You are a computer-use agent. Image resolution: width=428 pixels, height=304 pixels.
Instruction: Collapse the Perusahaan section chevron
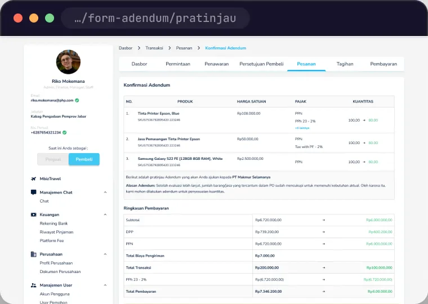105,254
